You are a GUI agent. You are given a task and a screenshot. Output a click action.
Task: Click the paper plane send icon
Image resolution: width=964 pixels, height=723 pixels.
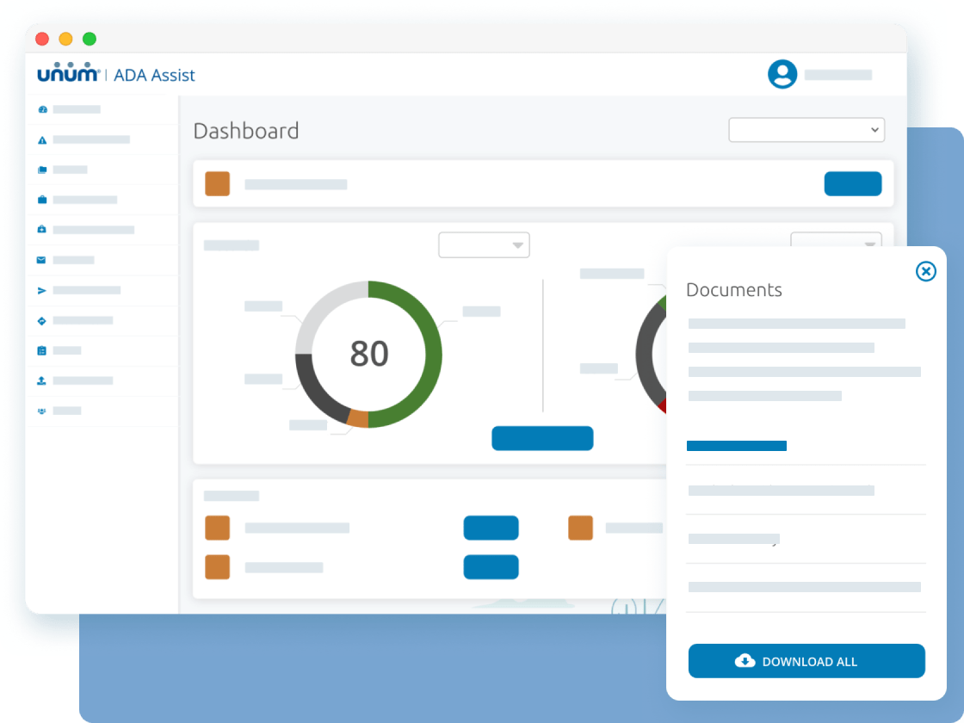click(x=42, y=290)
